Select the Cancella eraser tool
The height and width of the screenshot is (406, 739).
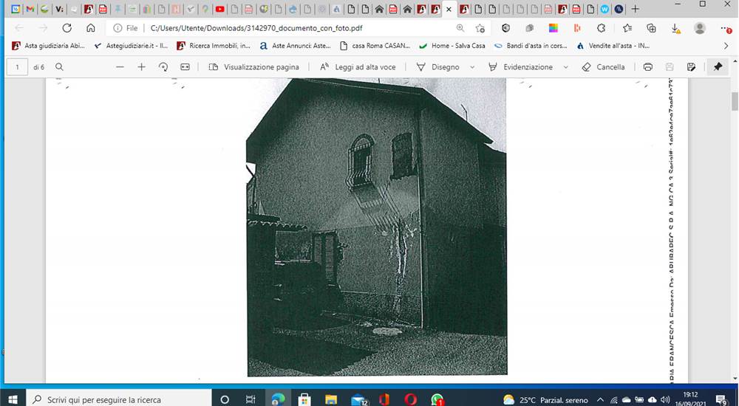coord(603,67)
